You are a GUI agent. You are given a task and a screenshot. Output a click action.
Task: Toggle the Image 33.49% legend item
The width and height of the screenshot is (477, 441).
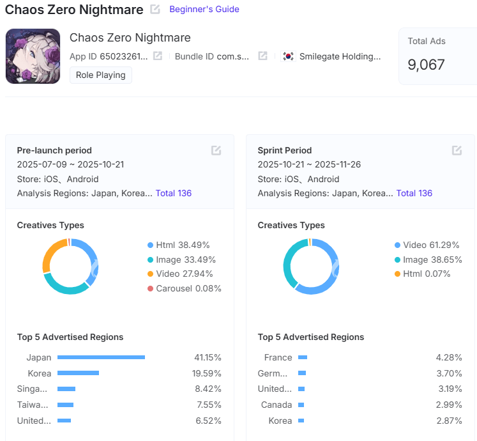[x=181, y=259]
